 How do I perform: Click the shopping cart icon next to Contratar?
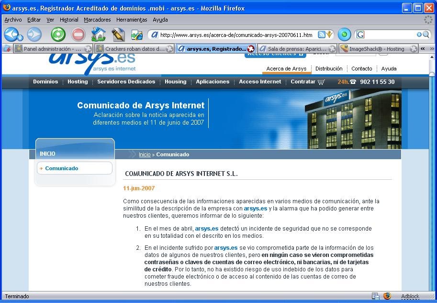click(x=321, y=82)
